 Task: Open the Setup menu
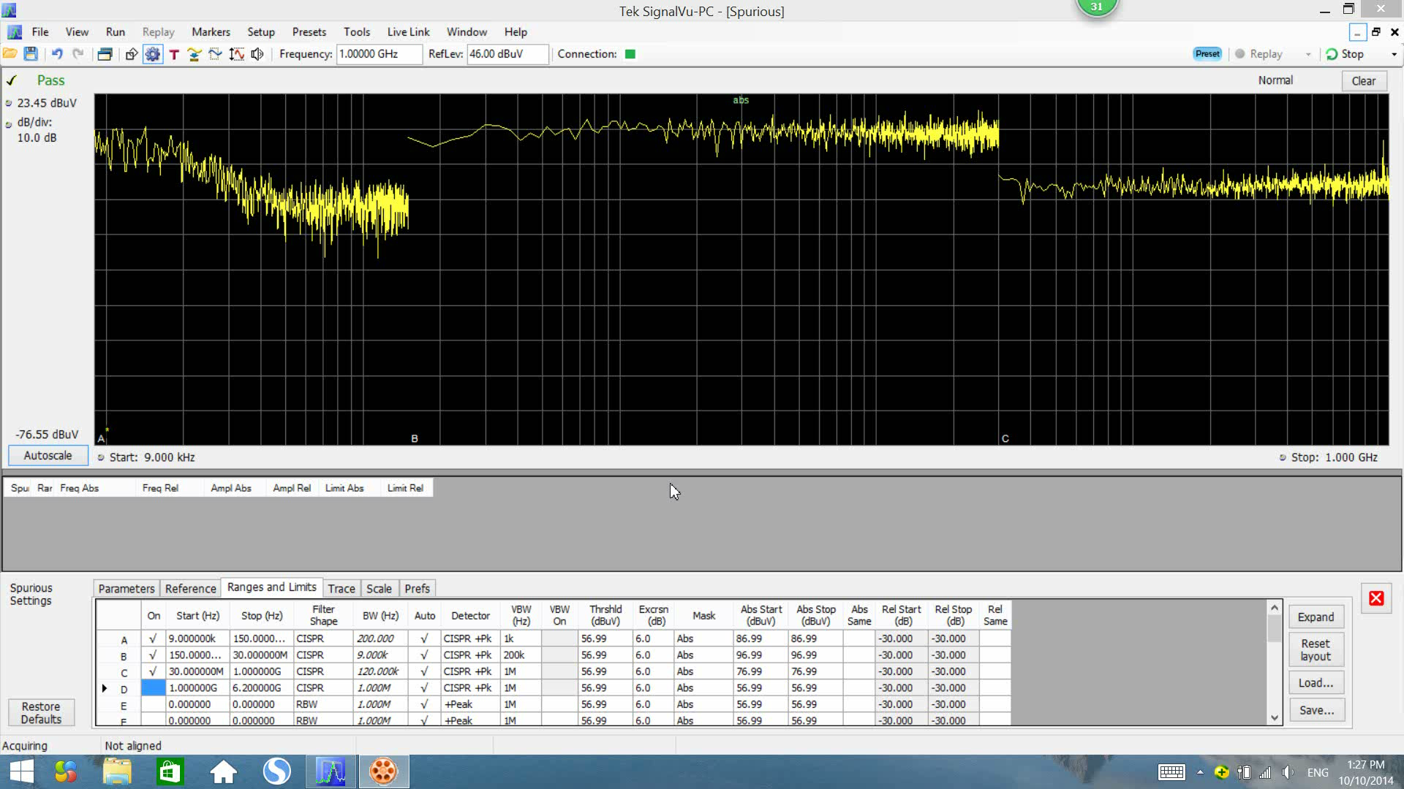click(x=261, y=32)
